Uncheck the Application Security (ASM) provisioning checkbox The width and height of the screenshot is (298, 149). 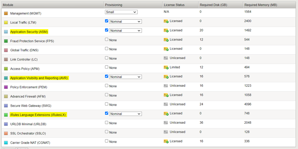point(107,30)
